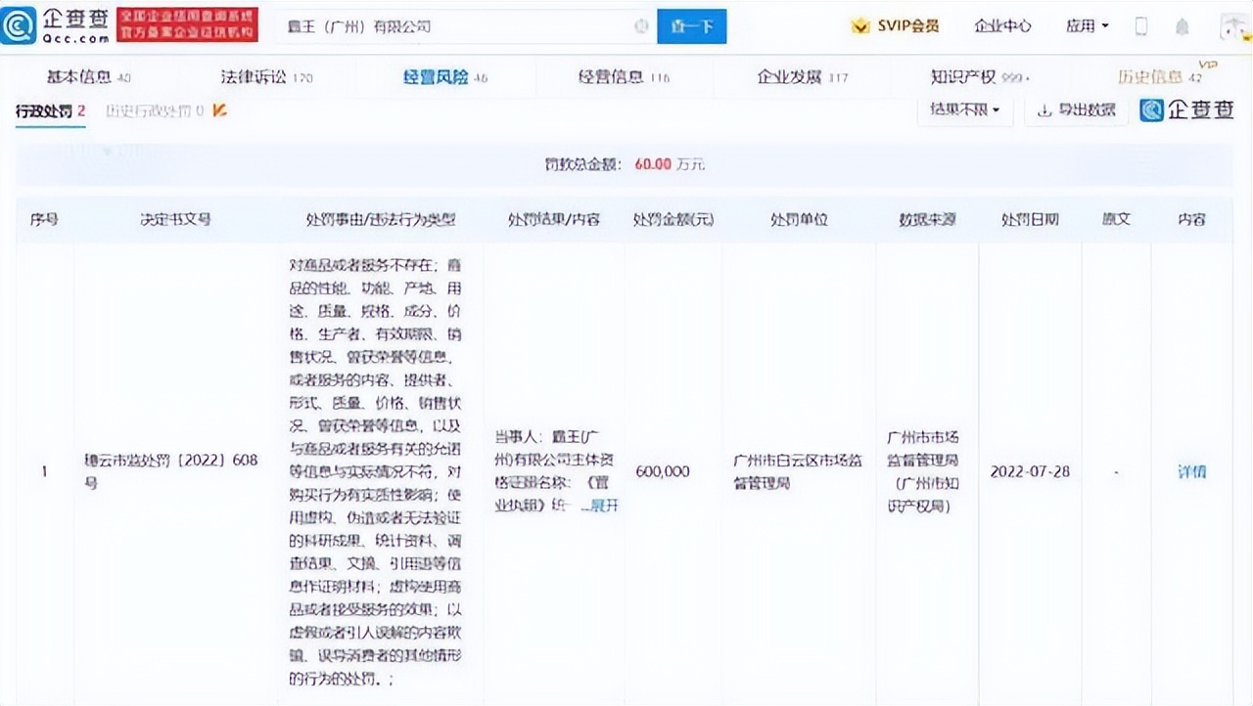Click the 导出数据 export button

(1077, 110)
